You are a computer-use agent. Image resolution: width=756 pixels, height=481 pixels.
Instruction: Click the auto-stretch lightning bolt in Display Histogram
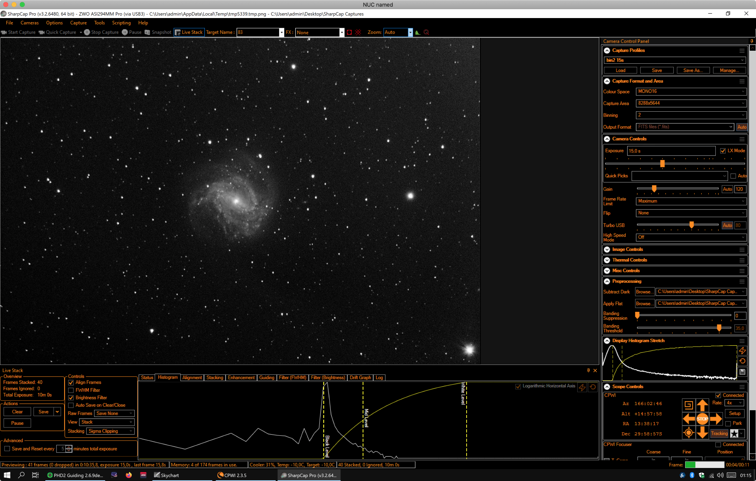[x=742, y=351]
